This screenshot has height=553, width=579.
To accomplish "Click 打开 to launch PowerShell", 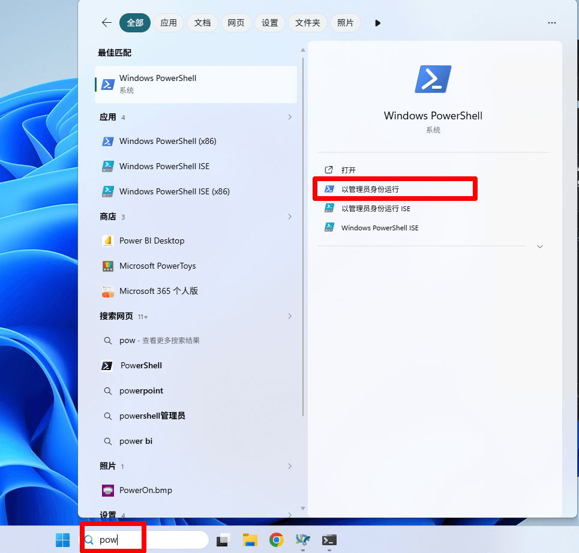I will click(x=349, y=170).
